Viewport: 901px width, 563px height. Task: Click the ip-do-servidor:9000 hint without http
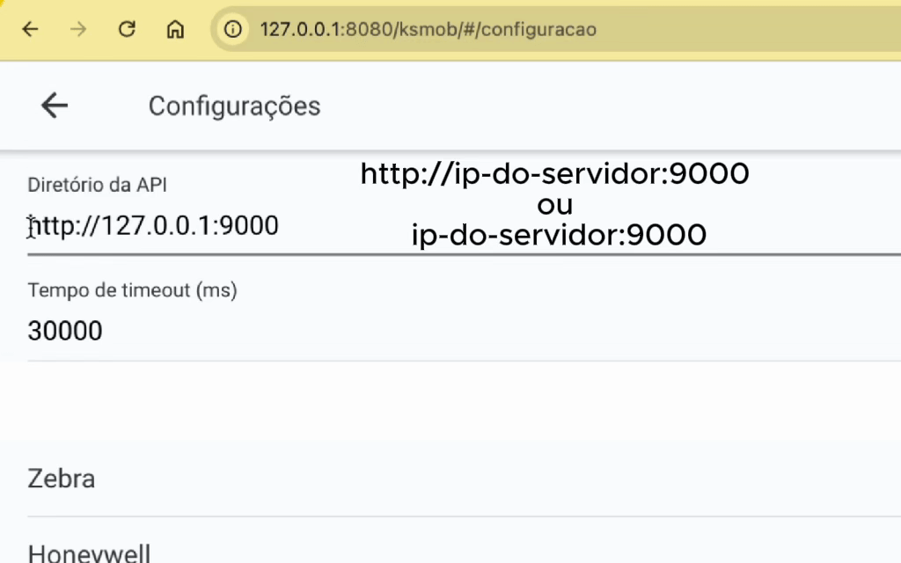[559, 235]
